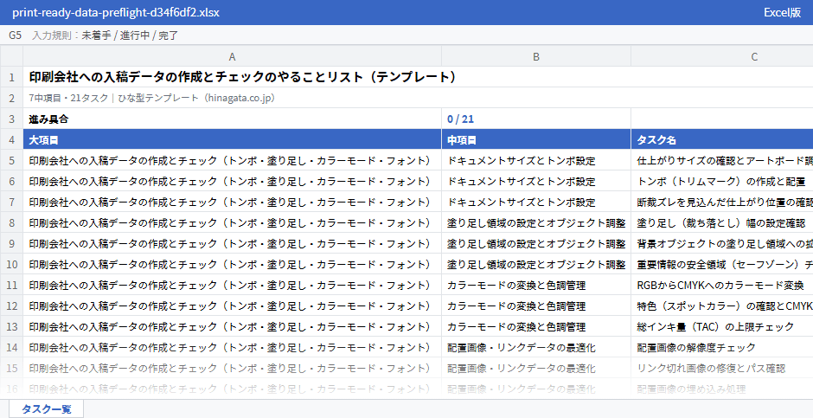Click row 7 ドキュメントサイズとトンボ設定 cell
The image size is (813, 418).
[536, 202]
